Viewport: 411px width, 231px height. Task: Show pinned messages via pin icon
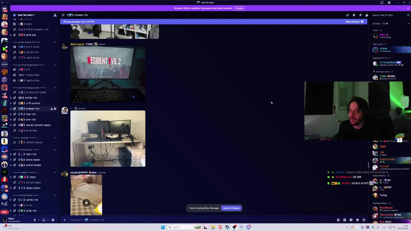click(x=360, y=15)
